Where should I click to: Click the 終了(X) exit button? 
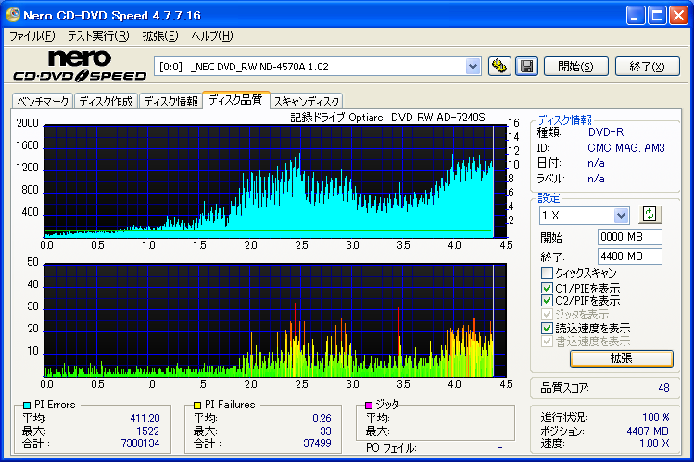[x=647, y=67]
